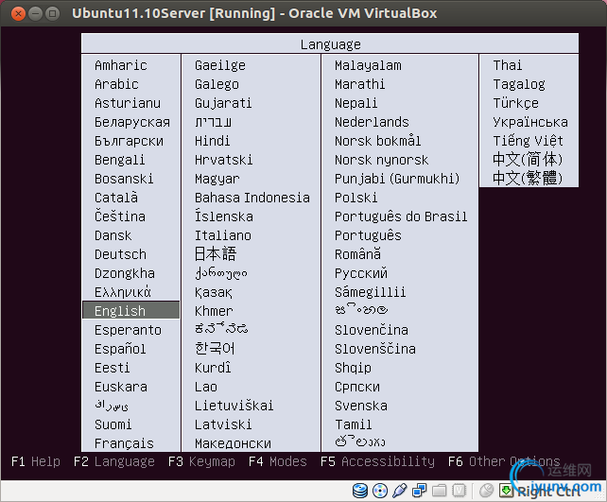The width and height of the screenshot is (607, 502).
Task: Choose Galego language
Action: (x=217, y=84)
